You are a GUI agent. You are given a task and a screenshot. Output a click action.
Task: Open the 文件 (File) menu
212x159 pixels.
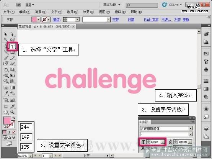tap(9, 12)
